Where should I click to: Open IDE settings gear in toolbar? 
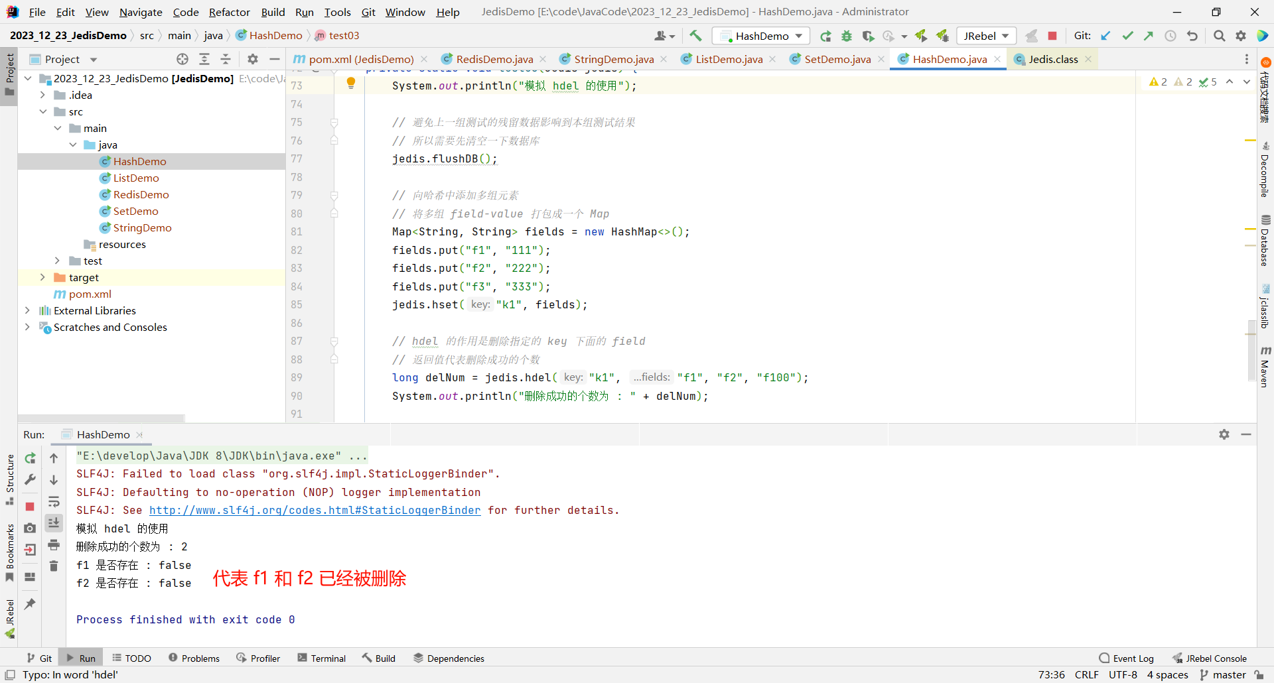pos(1241,36)
